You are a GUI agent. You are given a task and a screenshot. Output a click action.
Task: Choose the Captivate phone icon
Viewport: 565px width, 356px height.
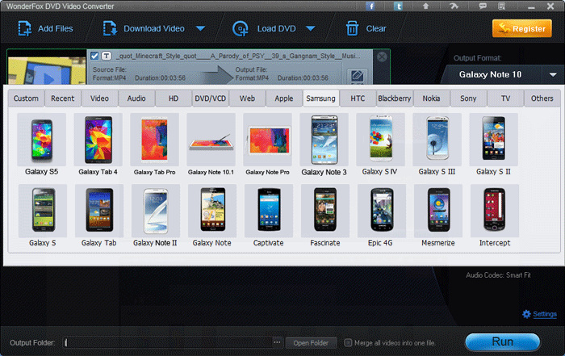tap(269, 211)
